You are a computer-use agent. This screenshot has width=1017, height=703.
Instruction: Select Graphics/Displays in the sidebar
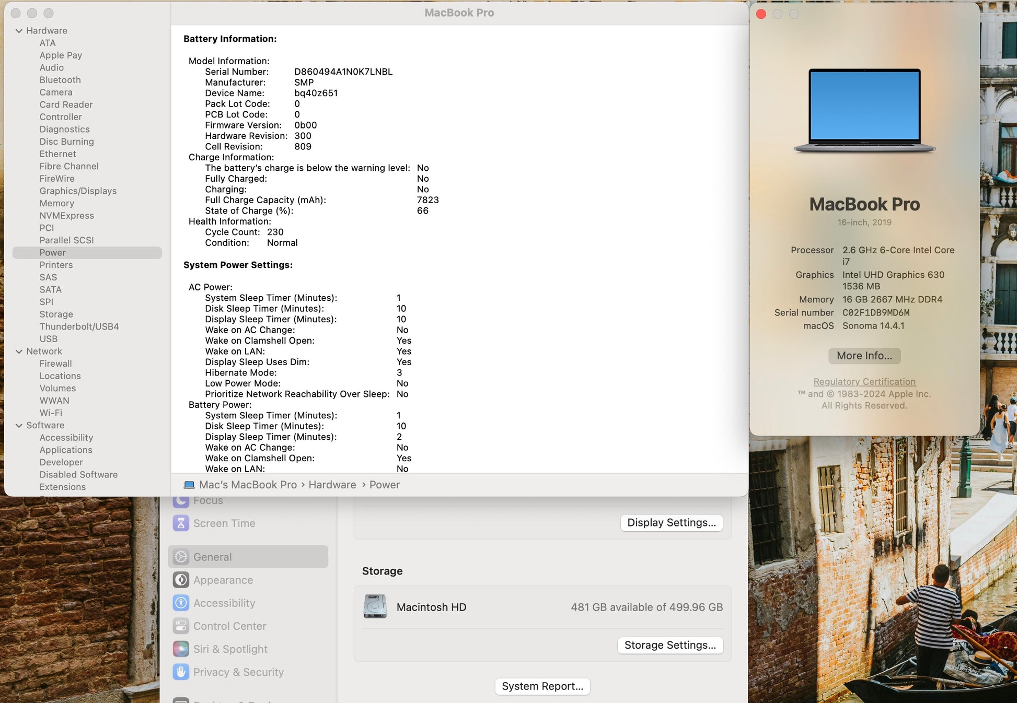coord(78,191)
